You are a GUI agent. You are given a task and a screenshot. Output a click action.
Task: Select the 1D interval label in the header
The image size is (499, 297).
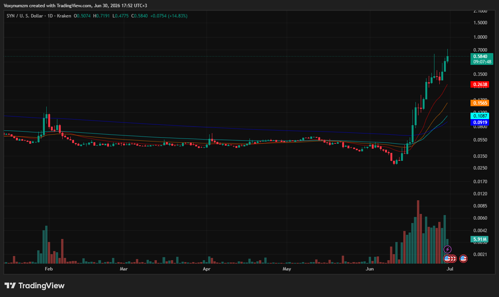tap(50, 16)
